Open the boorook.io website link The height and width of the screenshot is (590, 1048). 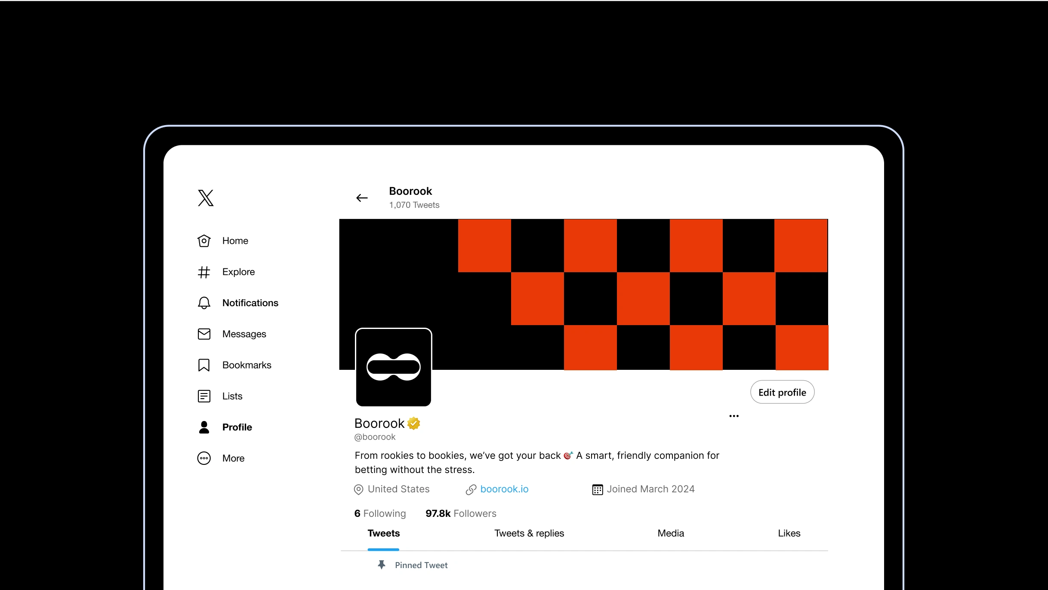[x=504, y=489]
